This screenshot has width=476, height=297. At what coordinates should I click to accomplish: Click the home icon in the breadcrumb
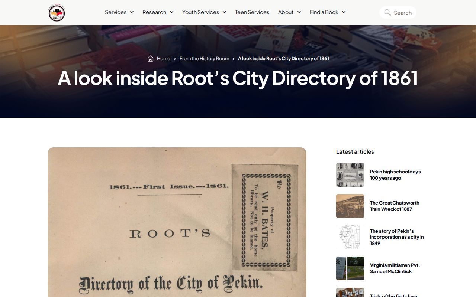(x=151, y=59)
